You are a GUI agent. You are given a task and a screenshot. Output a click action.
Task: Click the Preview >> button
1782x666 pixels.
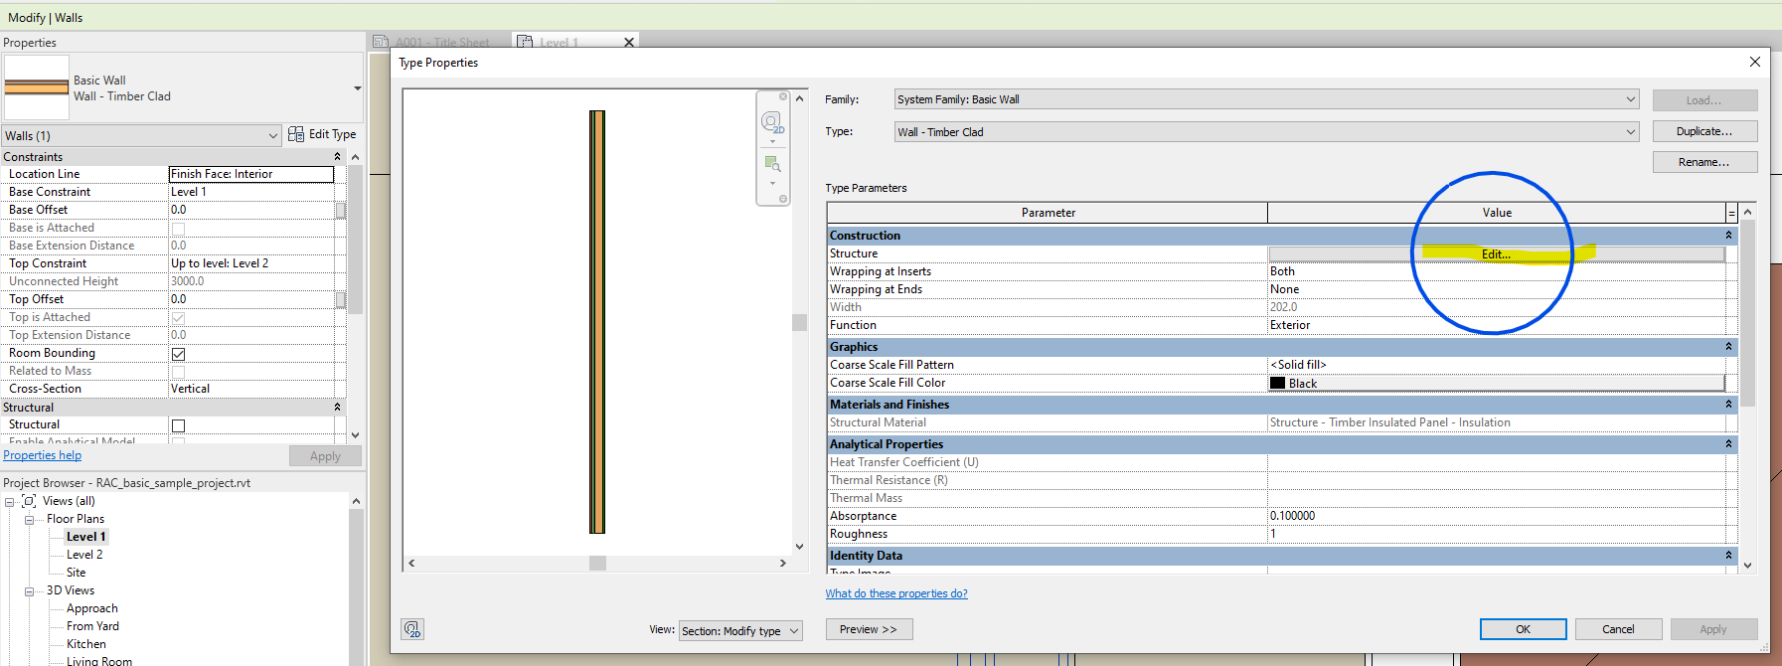tap(869, 629)
